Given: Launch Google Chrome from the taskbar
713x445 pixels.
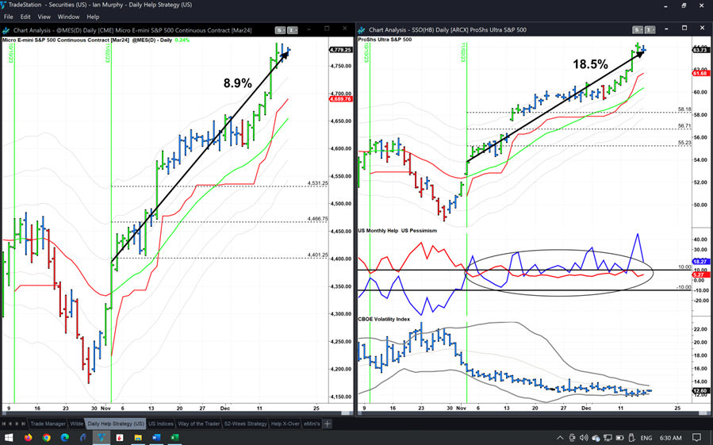Looking at the screenshot, I should [47, 437].
